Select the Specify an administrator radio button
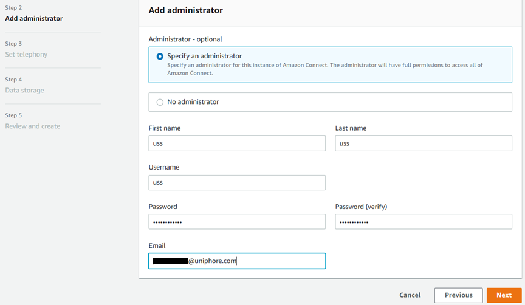 [160, 57]
